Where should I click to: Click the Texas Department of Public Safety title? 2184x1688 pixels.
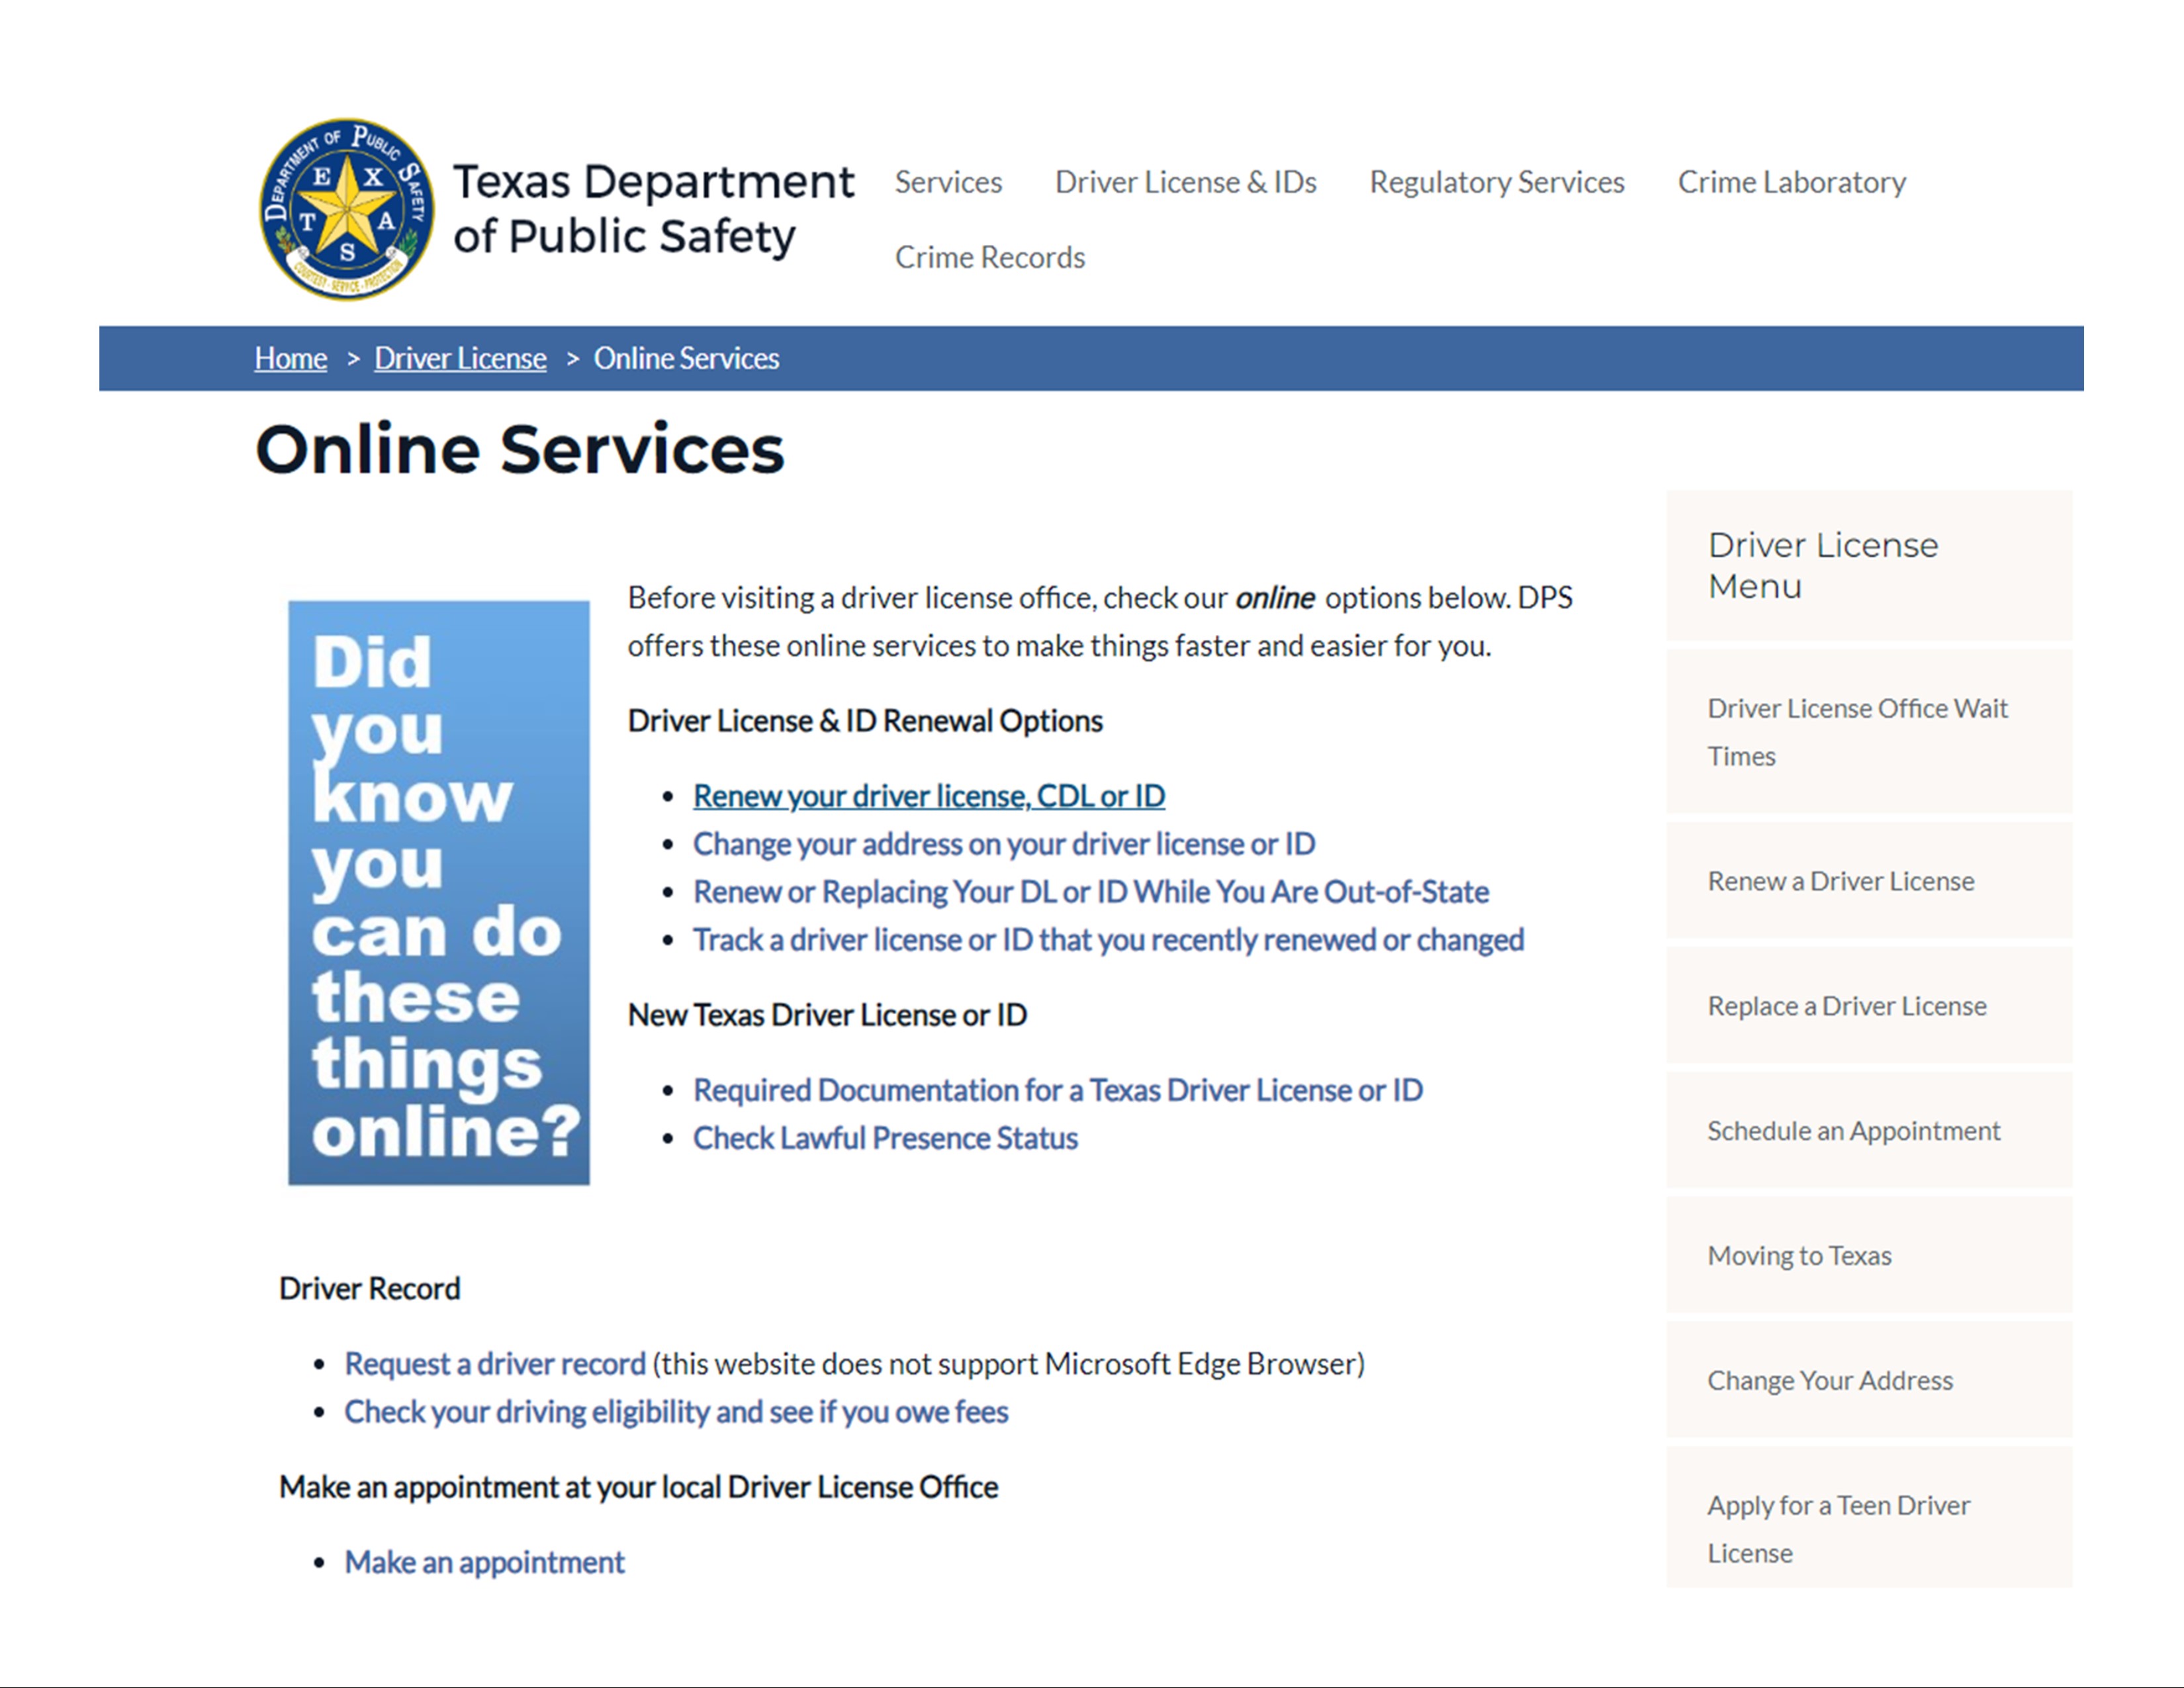(x=653, y=209)
